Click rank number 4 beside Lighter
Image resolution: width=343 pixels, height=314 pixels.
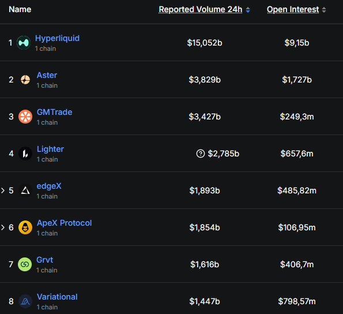pos(11,154)
